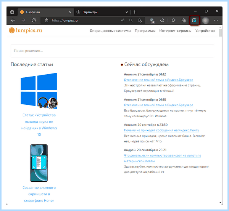Click comment header Аноним: 21 сентября в 01:10
This screenshot has height=211, width=229.
pyautogui.click(x=145, y=99)
